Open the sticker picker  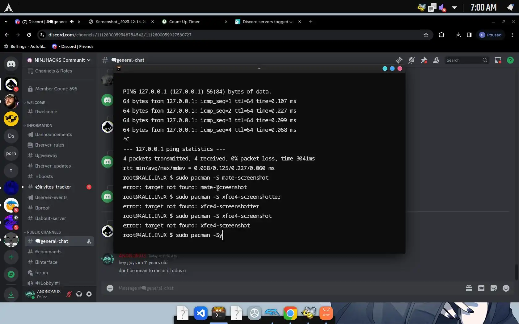click(494, 288)
